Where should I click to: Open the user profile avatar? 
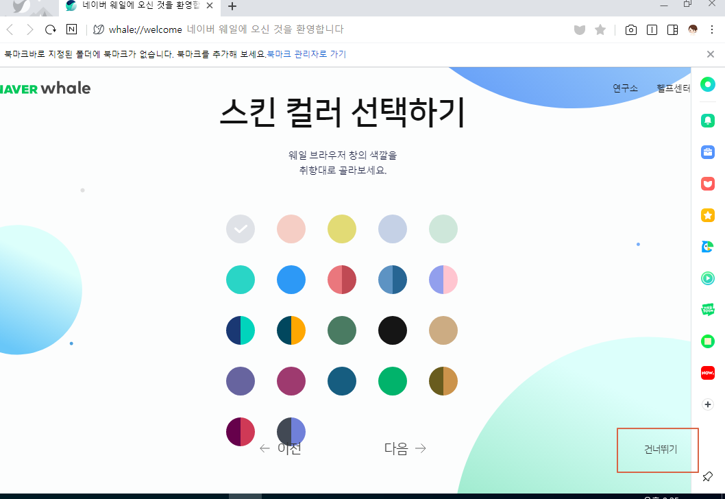[x=693, y=30]
